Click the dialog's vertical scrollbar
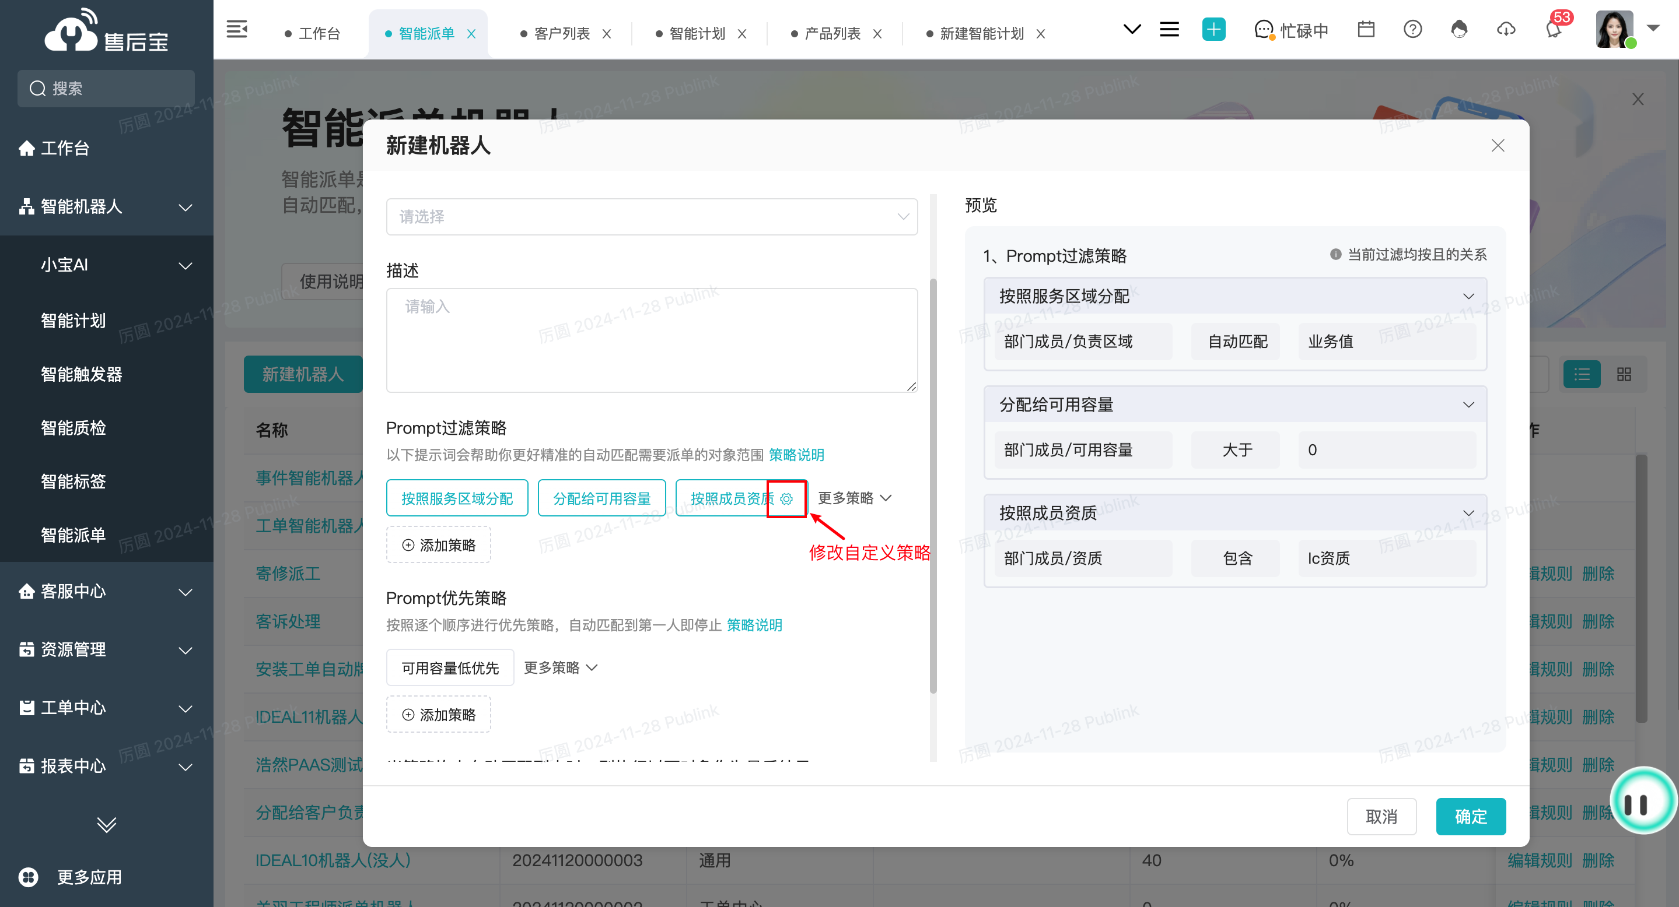This screenshot has width=1679, height=907. [933, 486]
